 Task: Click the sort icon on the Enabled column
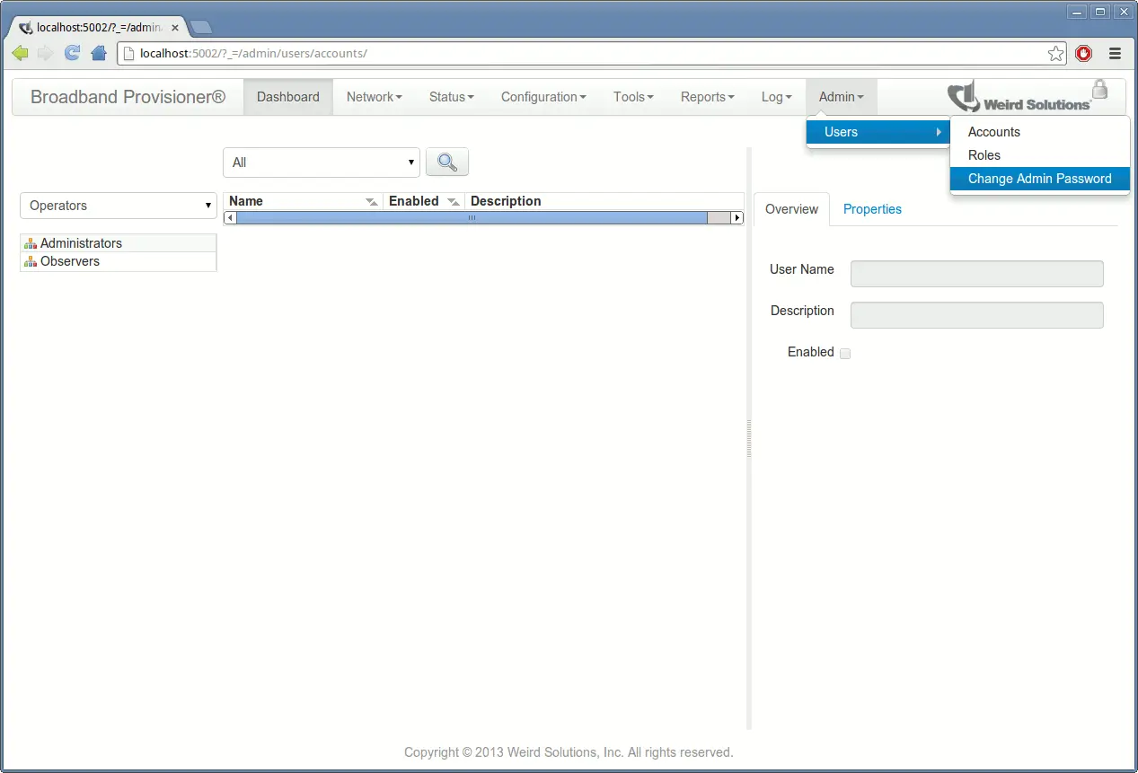453,201
